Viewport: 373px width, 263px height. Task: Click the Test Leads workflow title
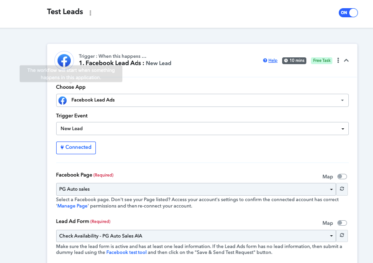(65, 12)
